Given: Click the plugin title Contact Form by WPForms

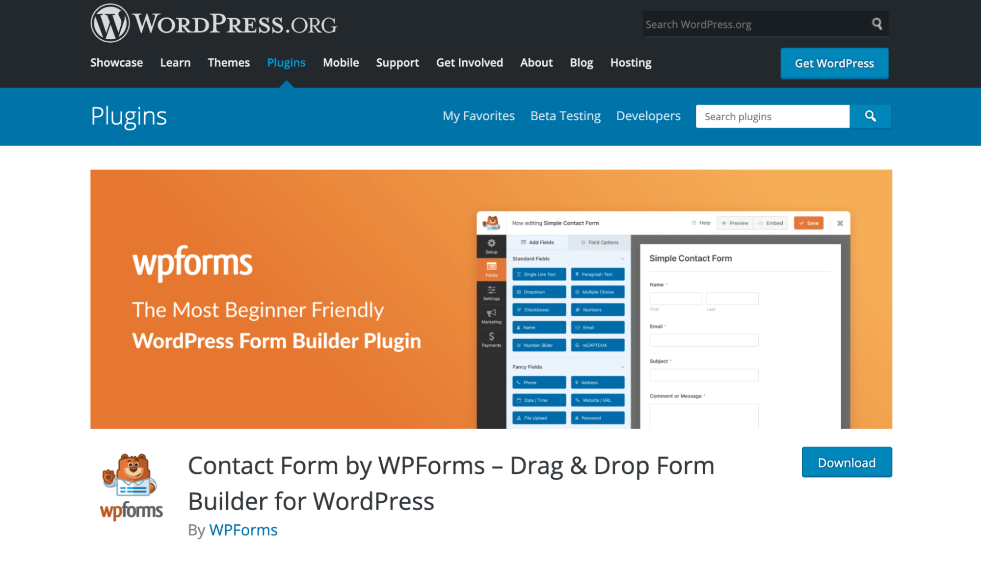Looking at the screenshot, I should click(451, 483).
